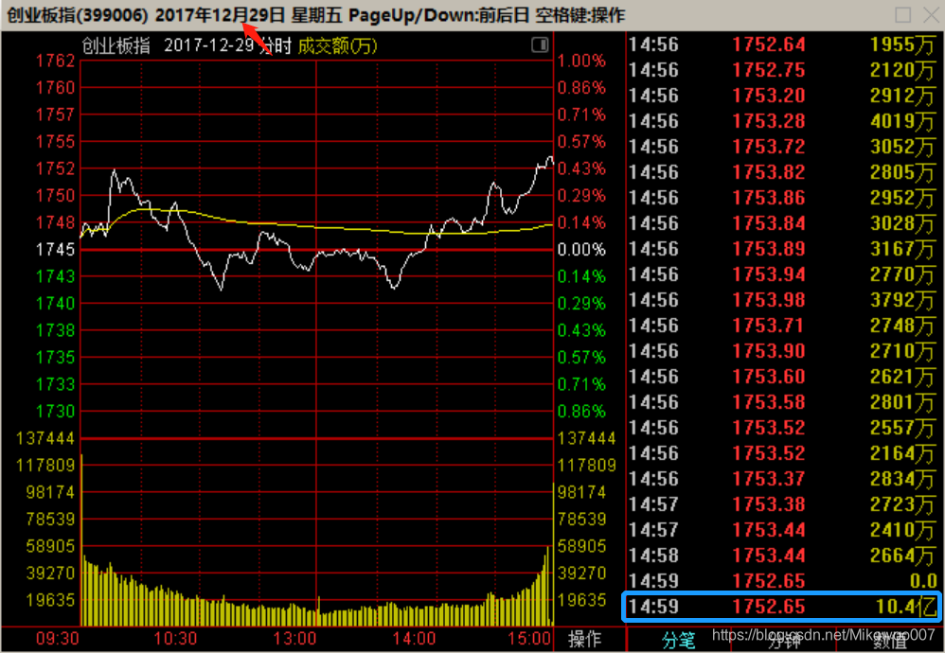The width and height of the screenshot is (945, 653).
Task: Open the 操作 menu below the chart
Action: (x=584, y=639)
